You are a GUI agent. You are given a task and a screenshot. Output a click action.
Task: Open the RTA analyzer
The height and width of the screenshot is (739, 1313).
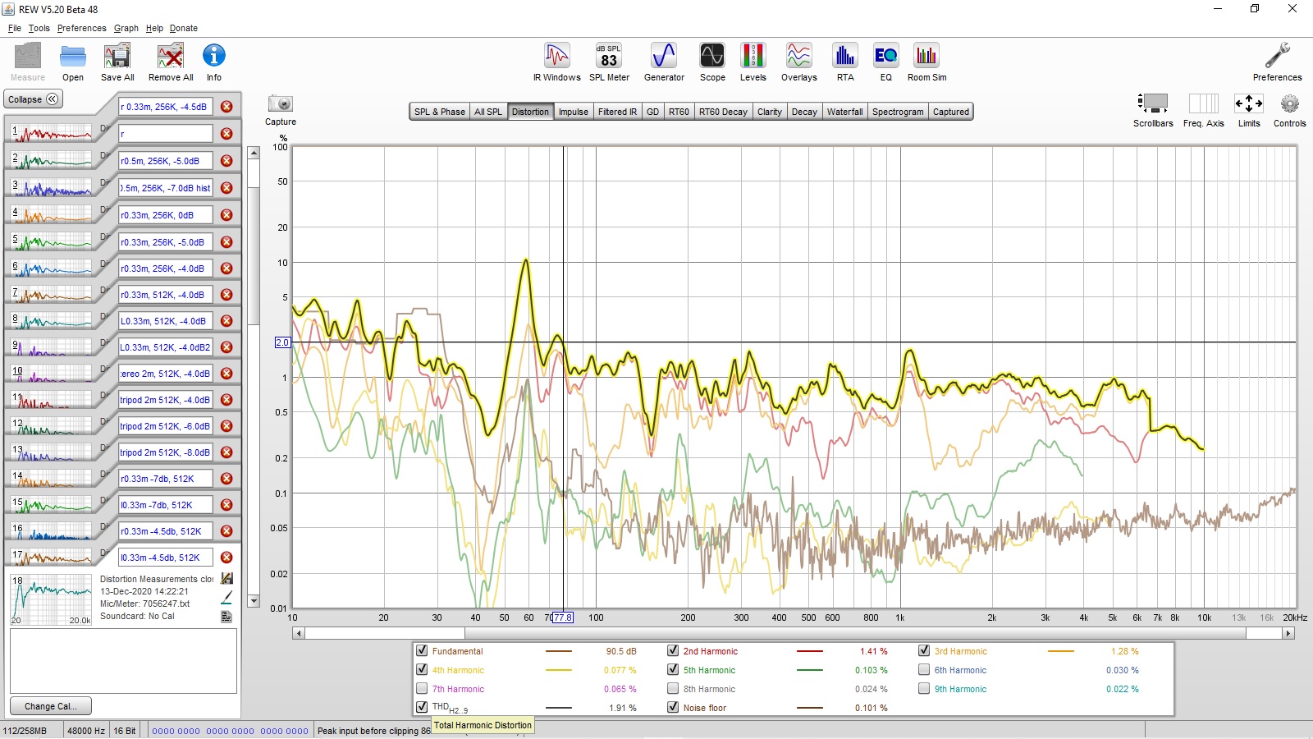[x=845, y=56]
